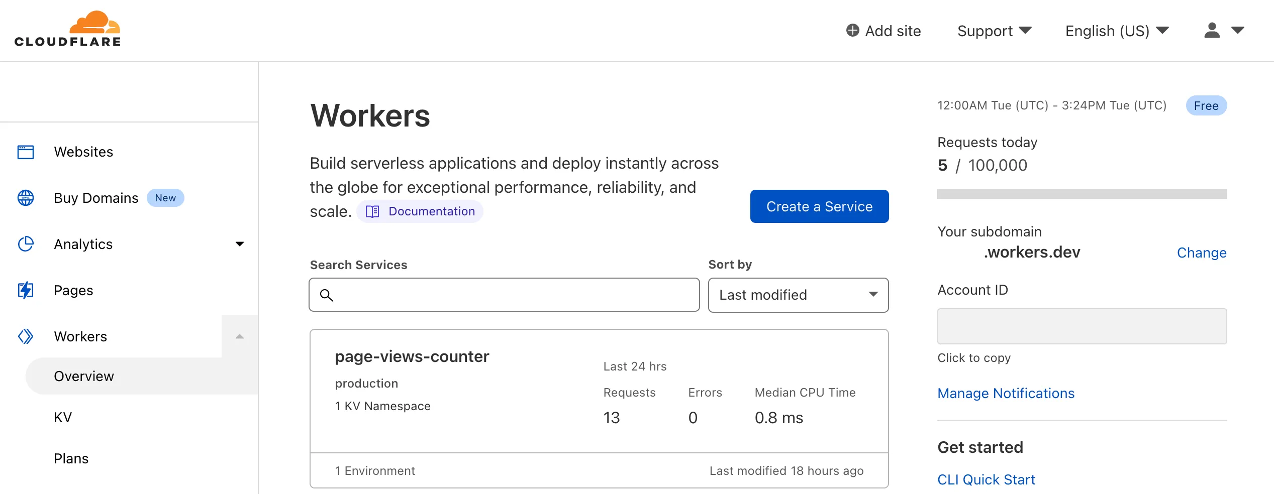Click 'Last modified 18 hours ago' text
The height and width of the screenshot is (494, 1274).
787,471
